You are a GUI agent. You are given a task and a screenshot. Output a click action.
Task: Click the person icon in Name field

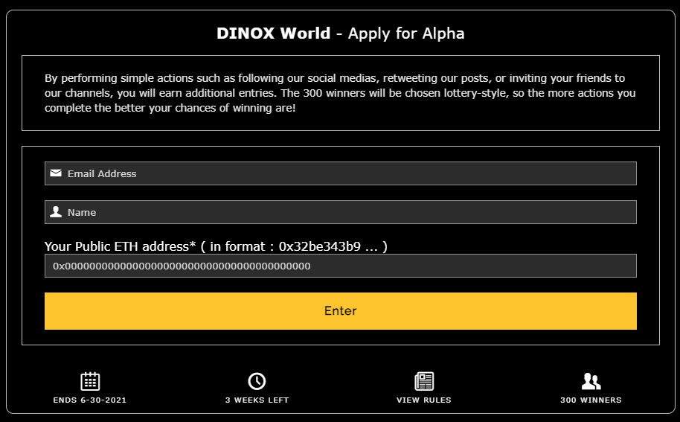click(x=56, y=211)
